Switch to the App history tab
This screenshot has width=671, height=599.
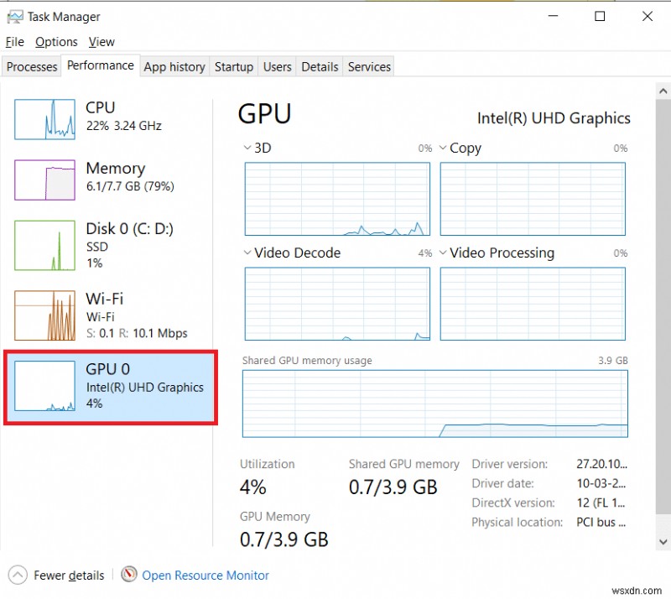(174, 66)
